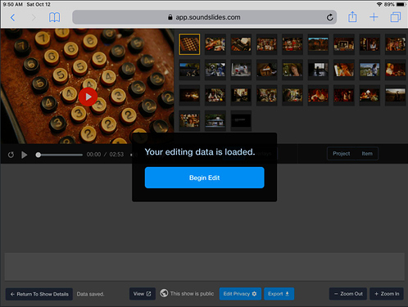Show all open tabs icon
Screen dimensions: 408x307
[x=396, y=17]
